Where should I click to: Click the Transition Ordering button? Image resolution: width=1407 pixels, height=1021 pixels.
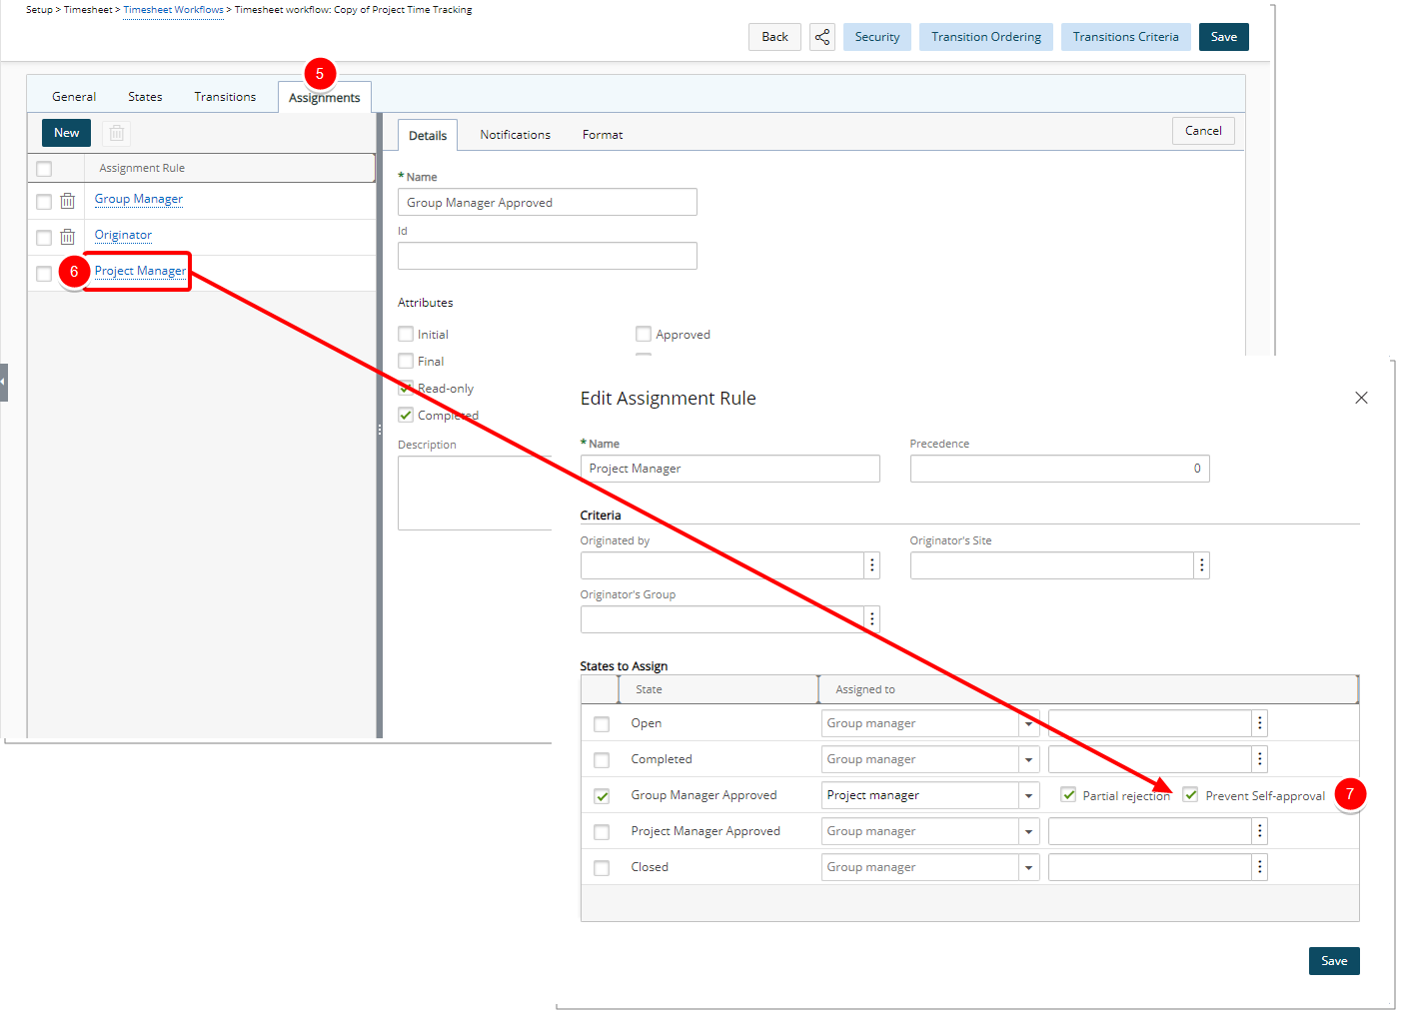coord(986,37)
